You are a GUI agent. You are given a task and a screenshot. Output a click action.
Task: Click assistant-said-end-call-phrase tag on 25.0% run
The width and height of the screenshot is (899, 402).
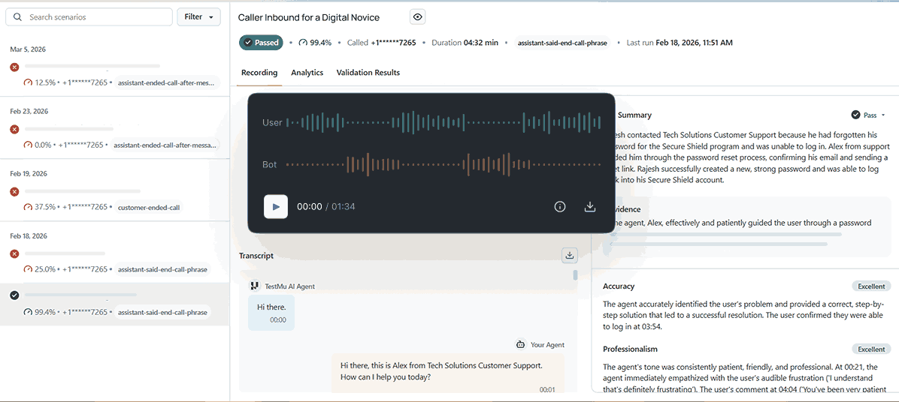pyautogui.click(x=162, y=269)
